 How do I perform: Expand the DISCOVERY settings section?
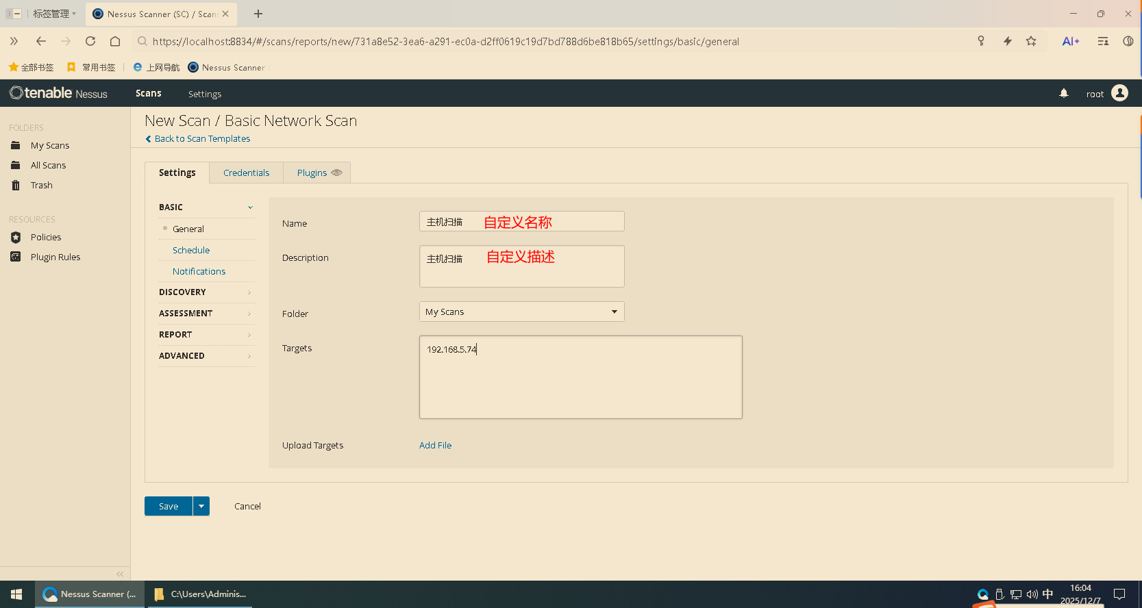[x=206, y=292]
